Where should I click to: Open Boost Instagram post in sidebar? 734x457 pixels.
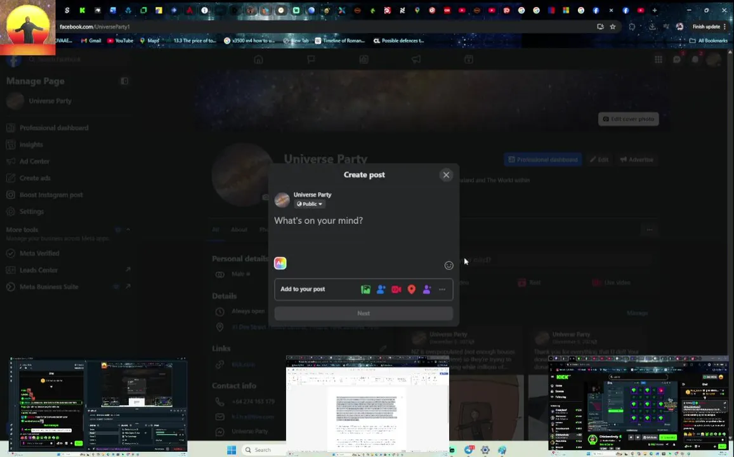point(51,195)
